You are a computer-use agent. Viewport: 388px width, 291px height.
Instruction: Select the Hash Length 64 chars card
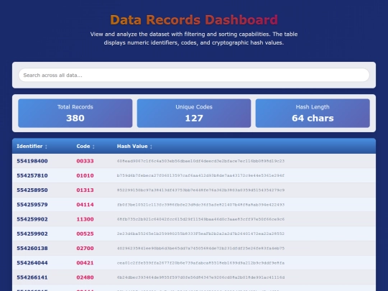pyautogui.click(x=313, y=114)
